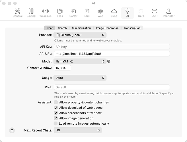
Task: Switch to the Transcription tab
Action: (132, 28)
